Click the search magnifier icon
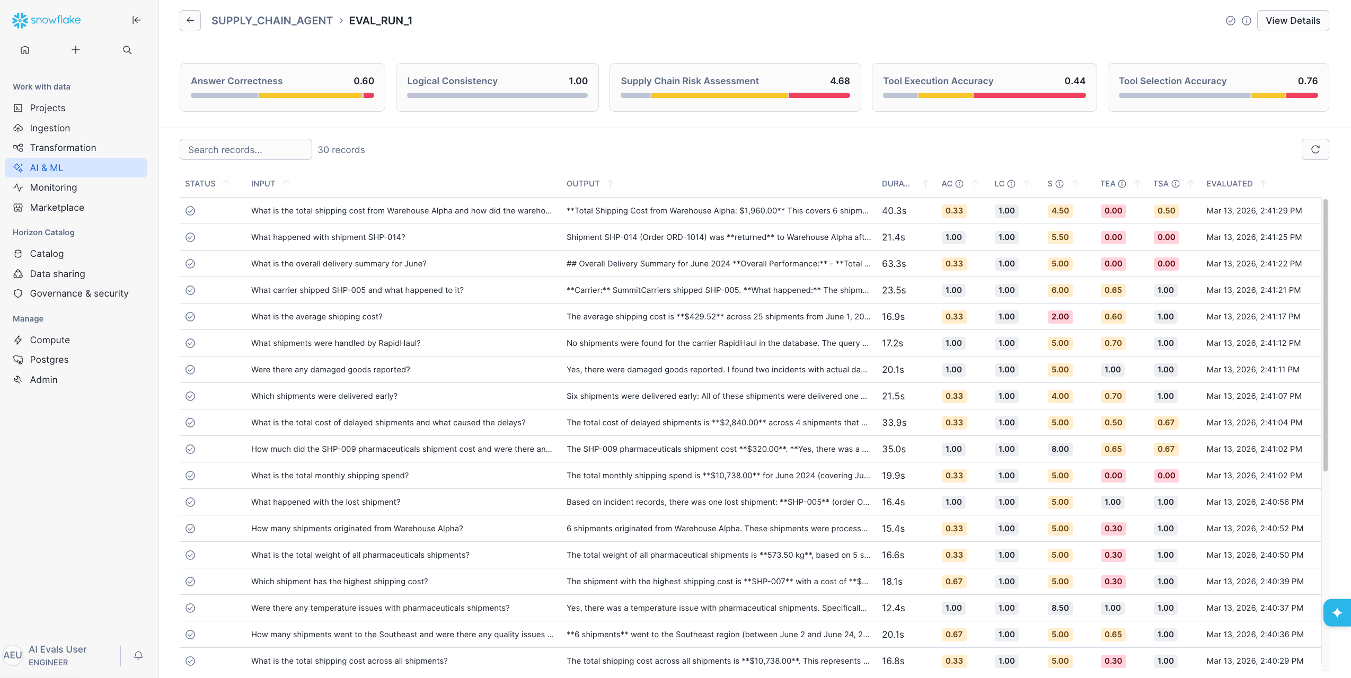The image size is (1351, 678). pos(127,49)
